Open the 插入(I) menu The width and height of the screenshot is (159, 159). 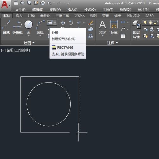click(73, 10)
